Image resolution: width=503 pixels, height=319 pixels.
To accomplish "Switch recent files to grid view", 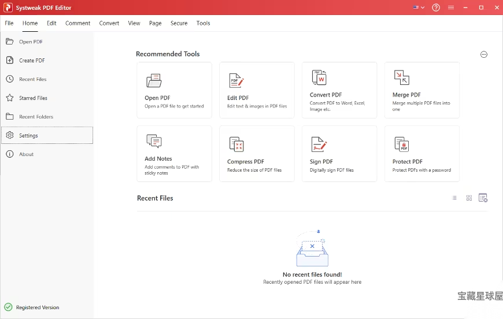I will click(469, 198).
